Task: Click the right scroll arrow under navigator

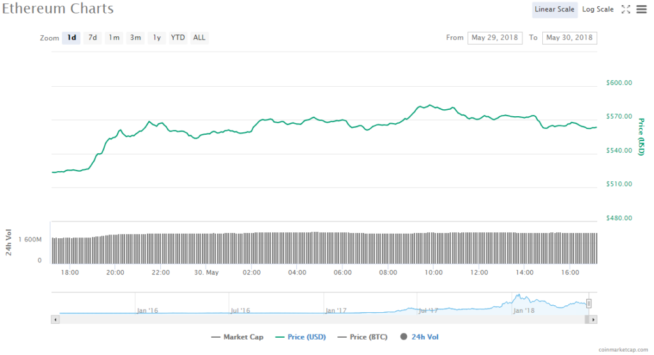Action: click(x=593, y=319)
